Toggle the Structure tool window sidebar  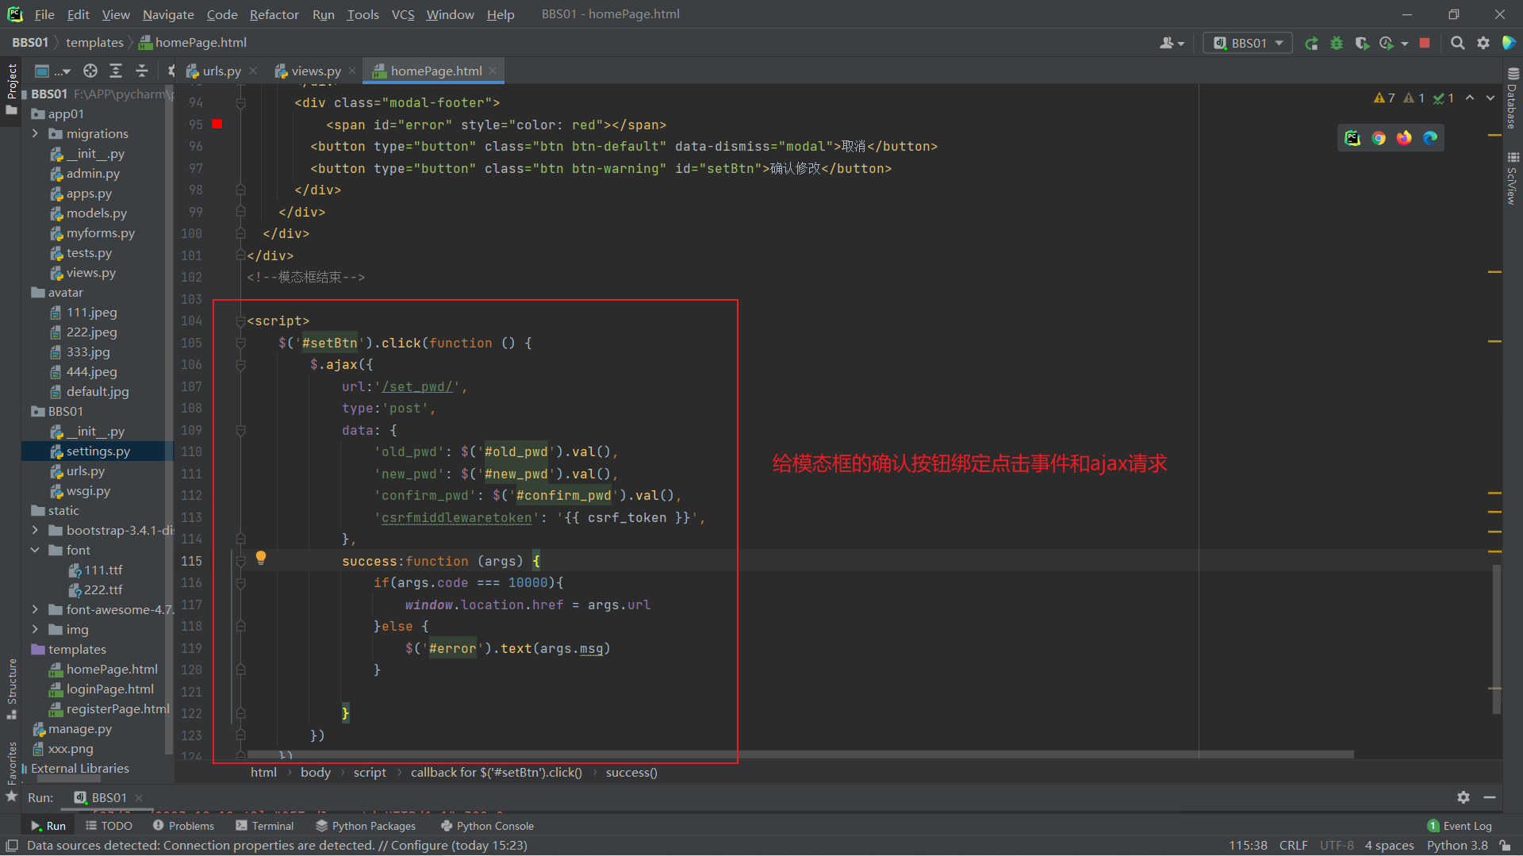tap(11, 687)
